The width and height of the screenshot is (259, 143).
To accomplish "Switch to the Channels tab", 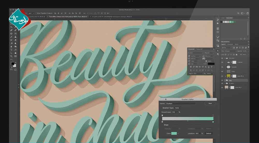I will (x=230, y=44).
